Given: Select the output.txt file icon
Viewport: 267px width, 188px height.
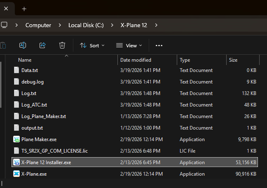Looking at the screenshot, I should 16,128.
